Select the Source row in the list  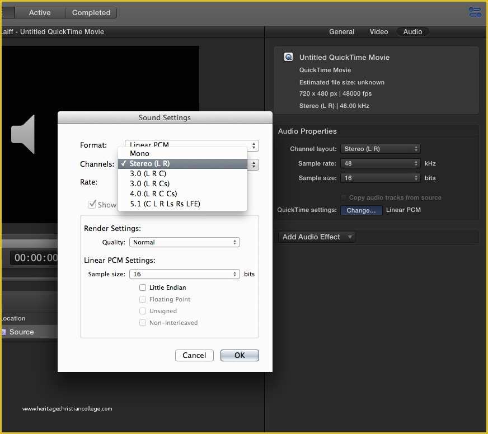coord(30,332)
